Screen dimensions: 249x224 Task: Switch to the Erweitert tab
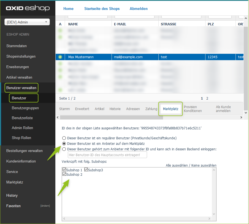82,109
